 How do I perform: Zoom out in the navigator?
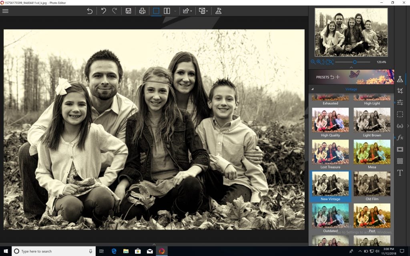click(313, 62)
